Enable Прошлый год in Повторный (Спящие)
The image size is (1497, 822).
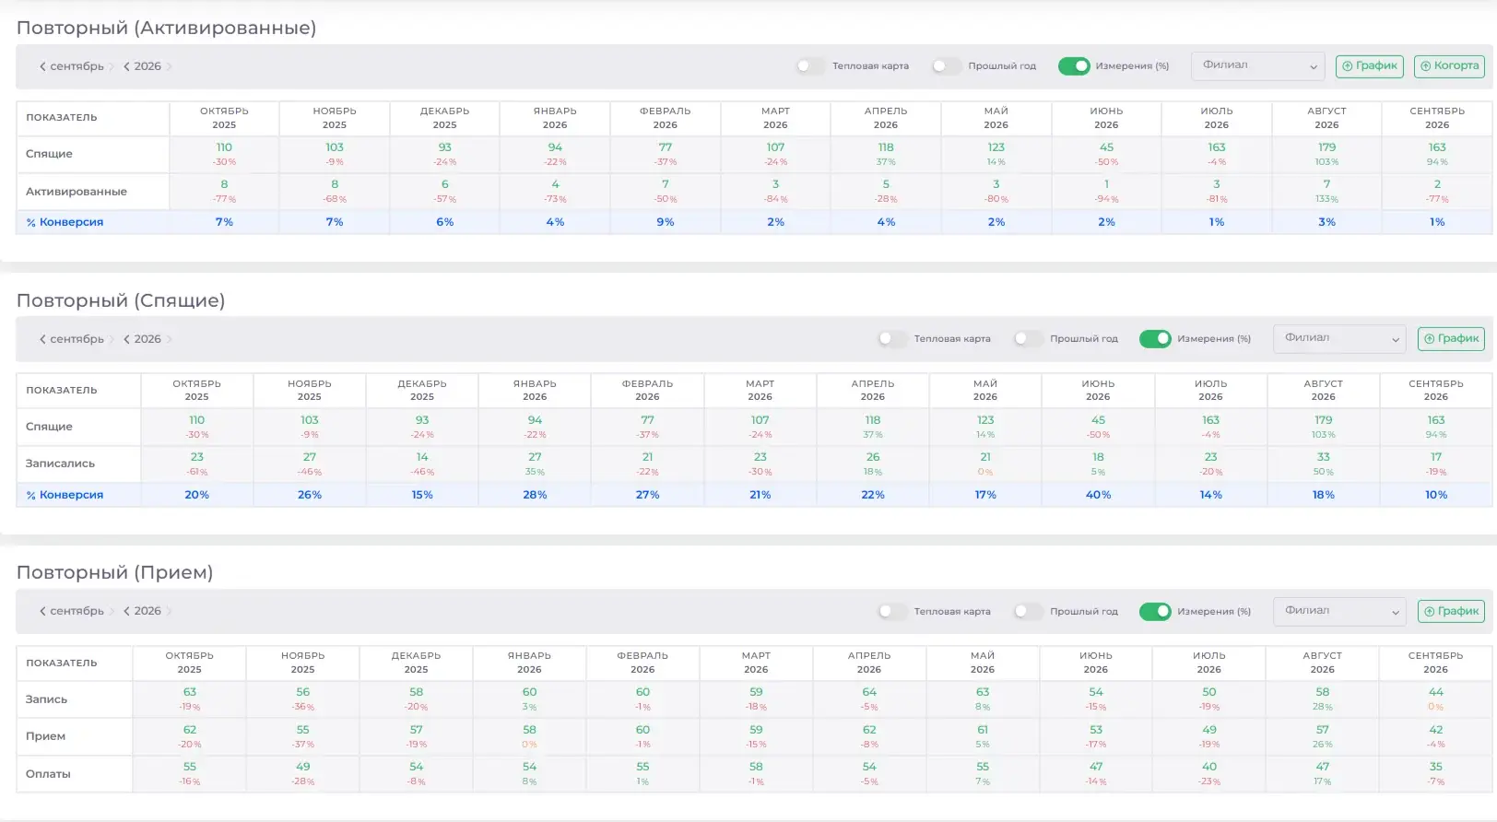click(x=1029, y=339)
